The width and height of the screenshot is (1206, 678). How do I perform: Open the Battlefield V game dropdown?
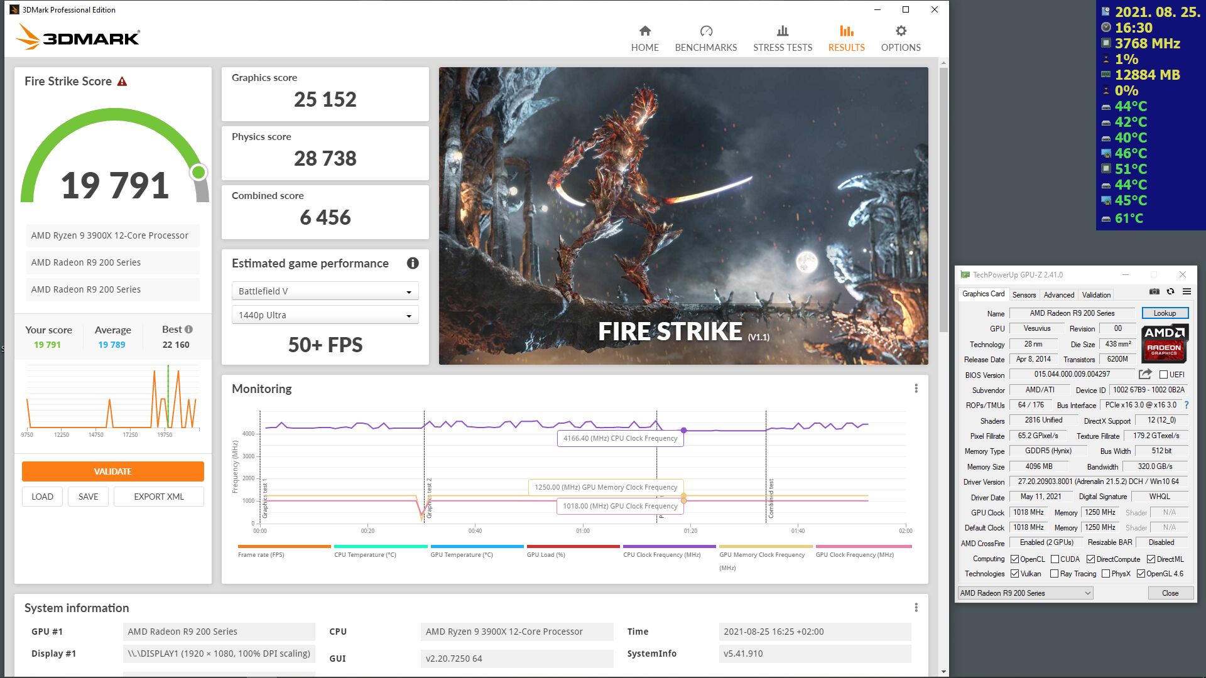coord(325,291)
